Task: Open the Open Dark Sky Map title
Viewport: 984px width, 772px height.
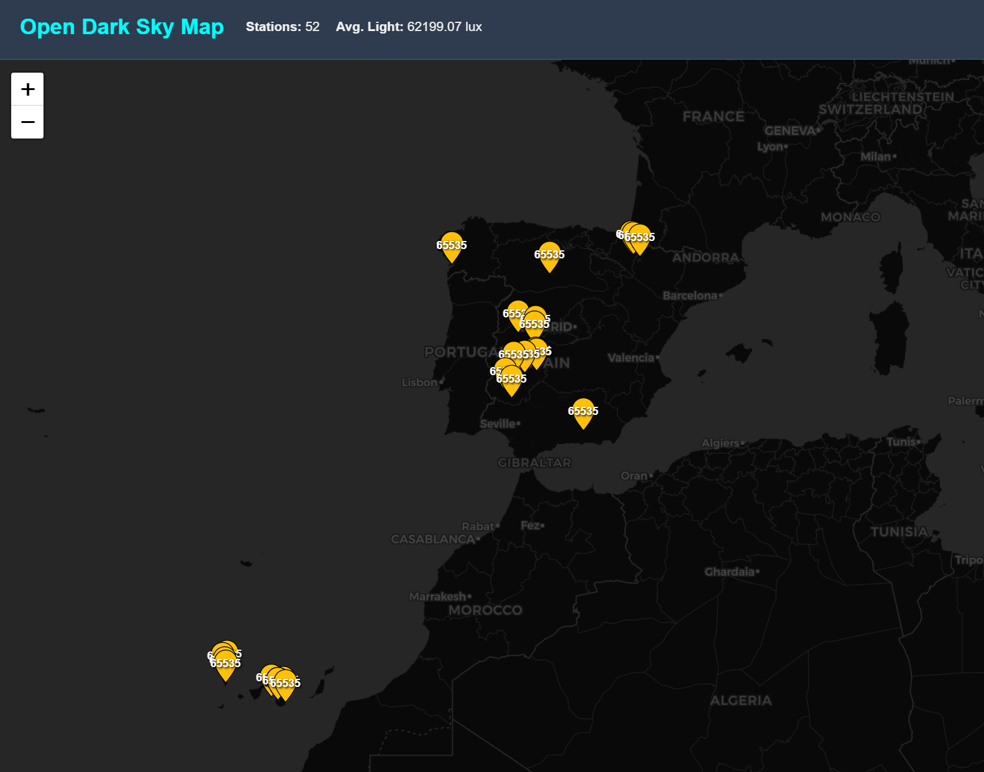Action: click(122, 27)
